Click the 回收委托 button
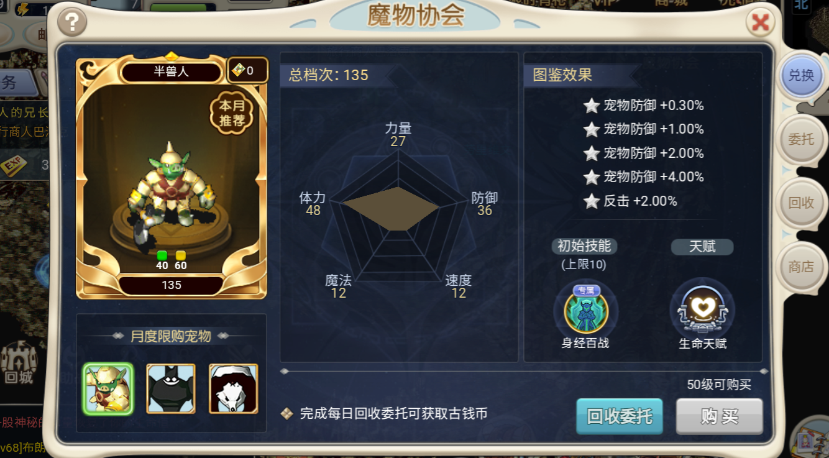Screen dimensions: 829x458 (x=620, y=416)
